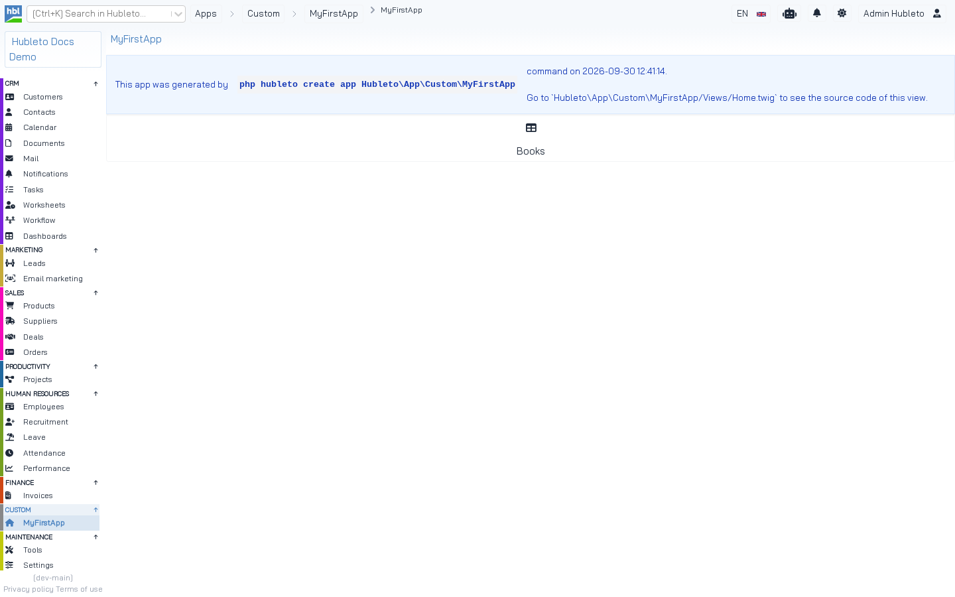Screen dimensions: 955x597
Task: Open Attendance in sidebar menu
Action: pyautogui.click(x=51, y=453)
